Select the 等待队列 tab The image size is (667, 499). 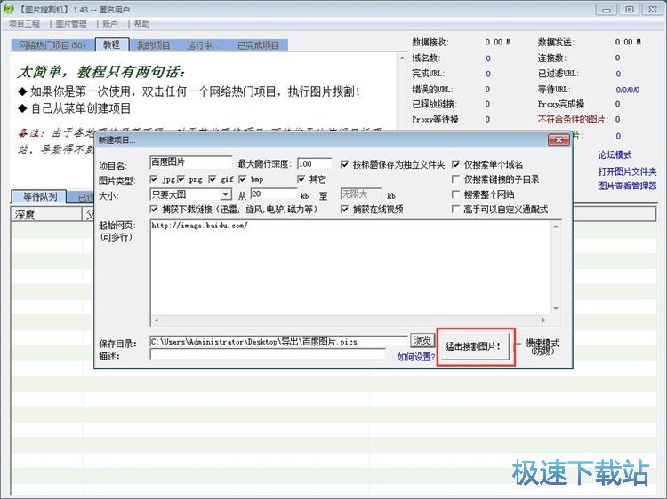pyautogui.click(x=39, y=196)
